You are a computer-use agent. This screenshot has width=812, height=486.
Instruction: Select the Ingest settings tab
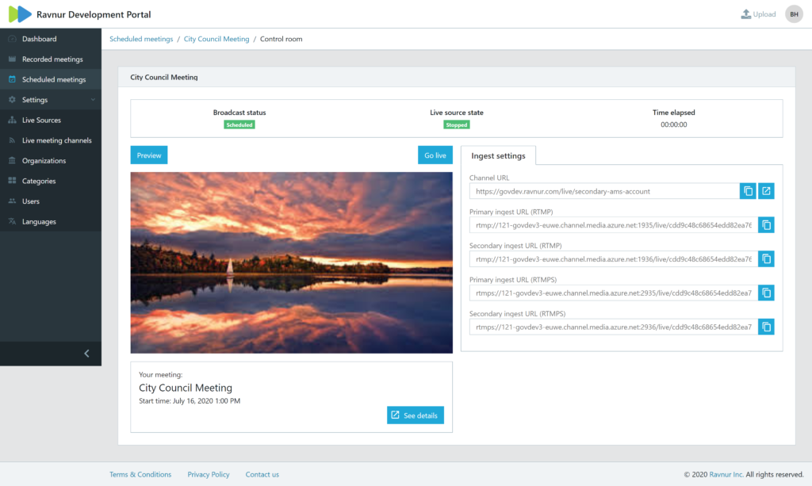[x=498, y=155]
